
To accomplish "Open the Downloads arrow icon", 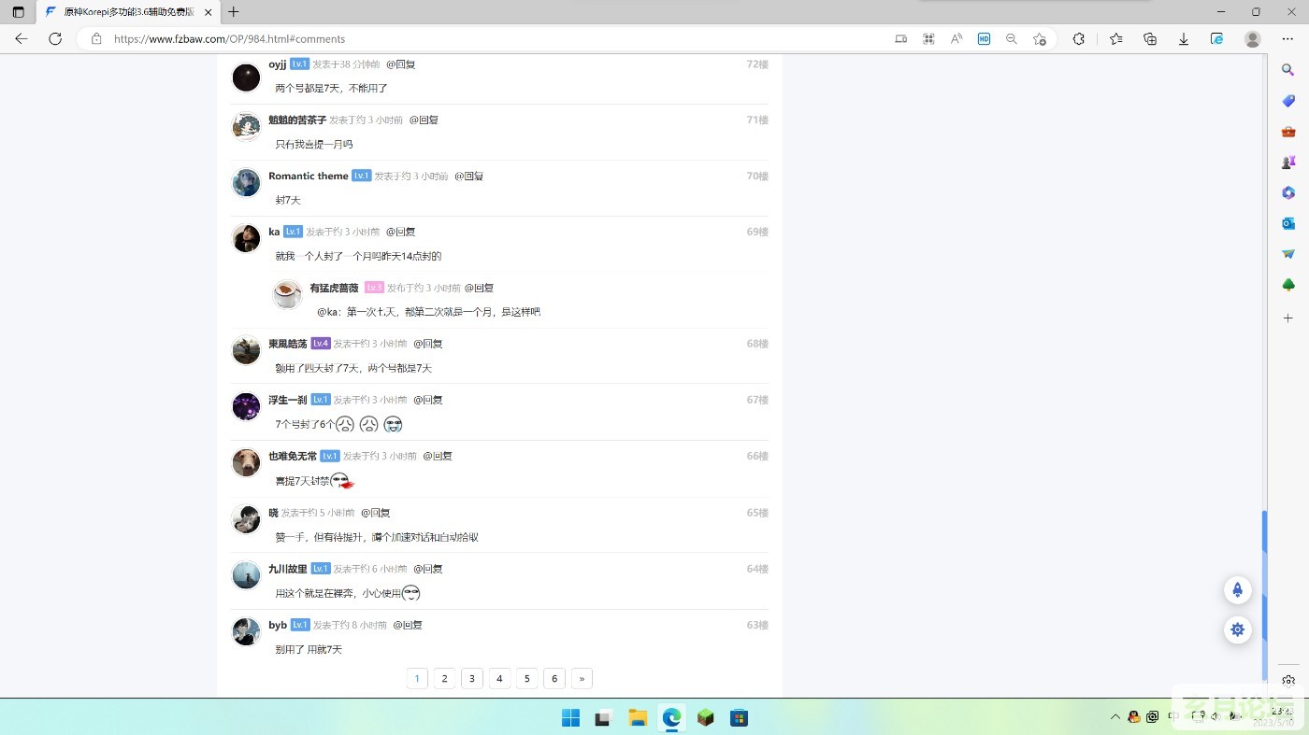I will [x=1184, y=39].
